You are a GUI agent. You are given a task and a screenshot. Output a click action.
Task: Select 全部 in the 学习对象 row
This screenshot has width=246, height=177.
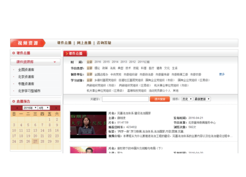(89, 80)
